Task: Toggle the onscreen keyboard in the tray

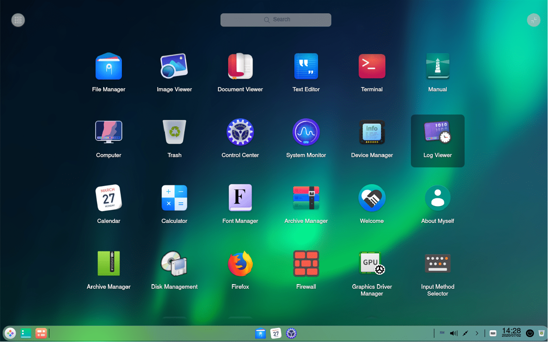Action: [x=493, y=333]
